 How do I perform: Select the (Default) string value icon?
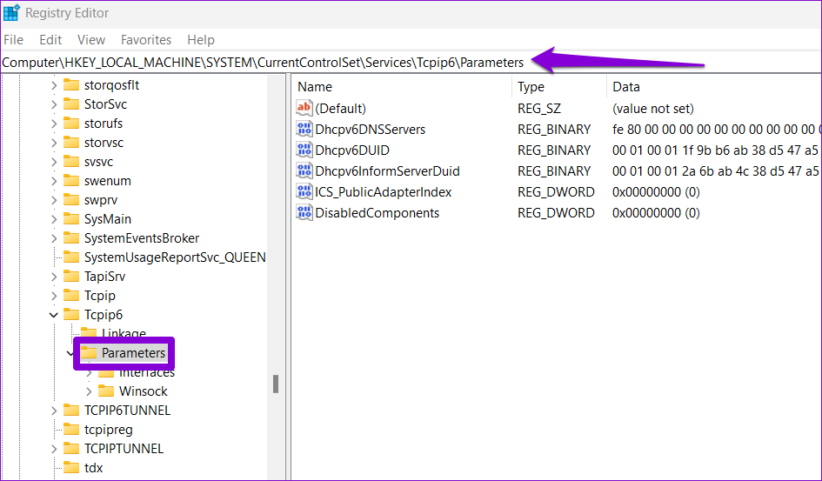click(304, 109)
